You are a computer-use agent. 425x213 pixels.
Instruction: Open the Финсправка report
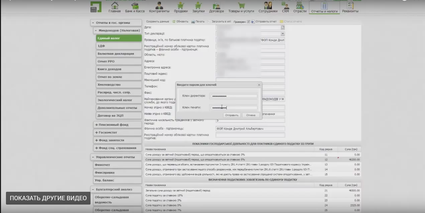[x=117, y=172]
